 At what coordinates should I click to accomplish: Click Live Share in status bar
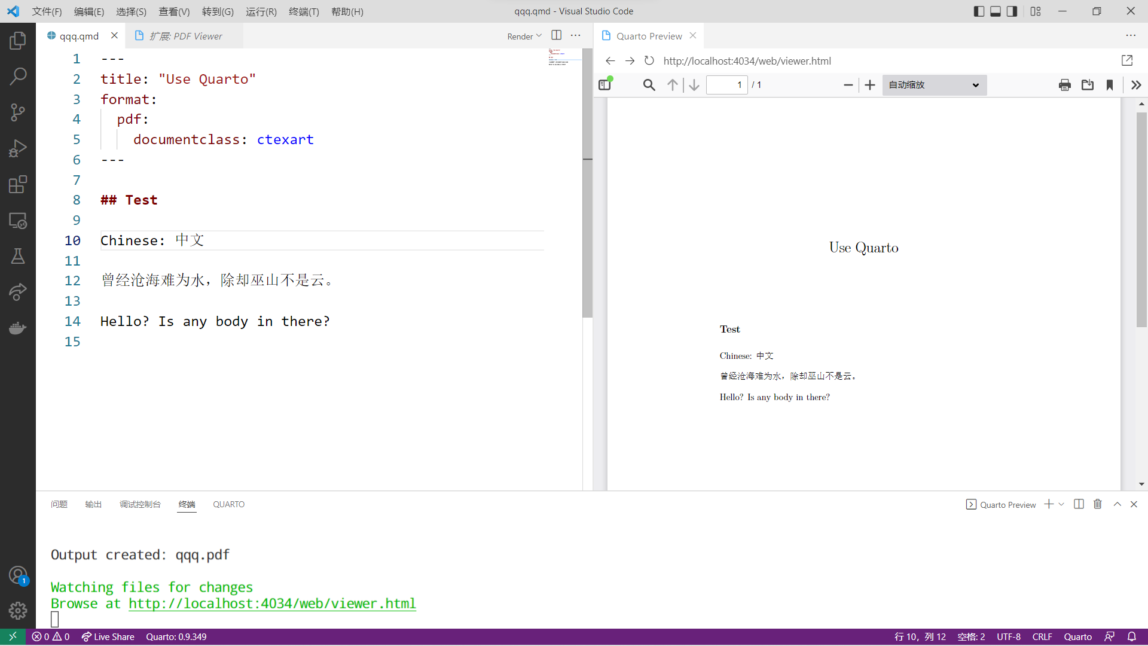click(108, 637)
